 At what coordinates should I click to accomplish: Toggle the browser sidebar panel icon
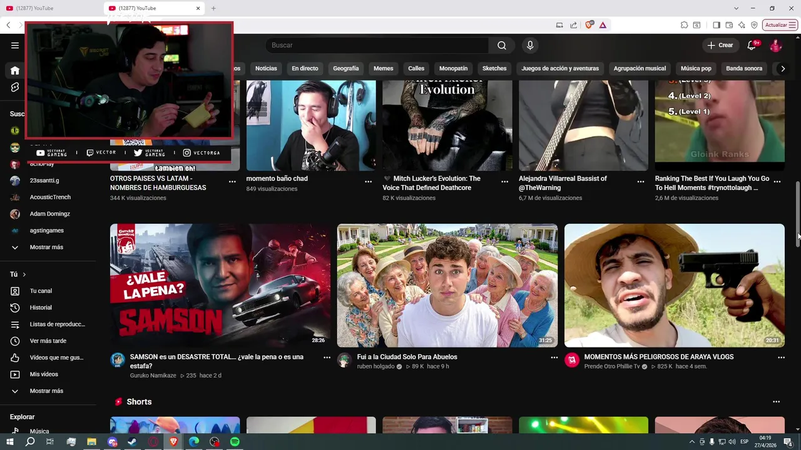[x=717, y=25]
